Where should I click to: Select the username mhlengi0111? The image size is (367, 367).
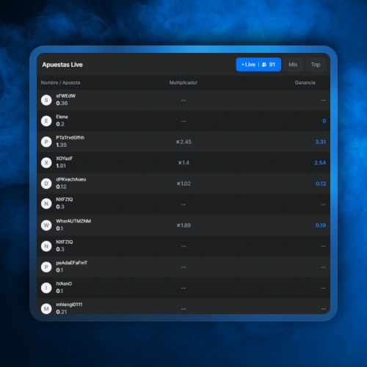(69, 305)
